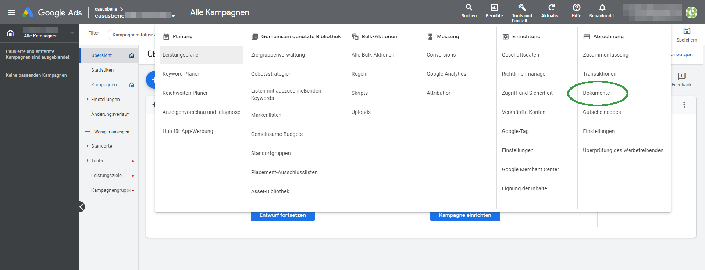
Task: Click the Kampagne einrichten button
Action: click(465, 216)
